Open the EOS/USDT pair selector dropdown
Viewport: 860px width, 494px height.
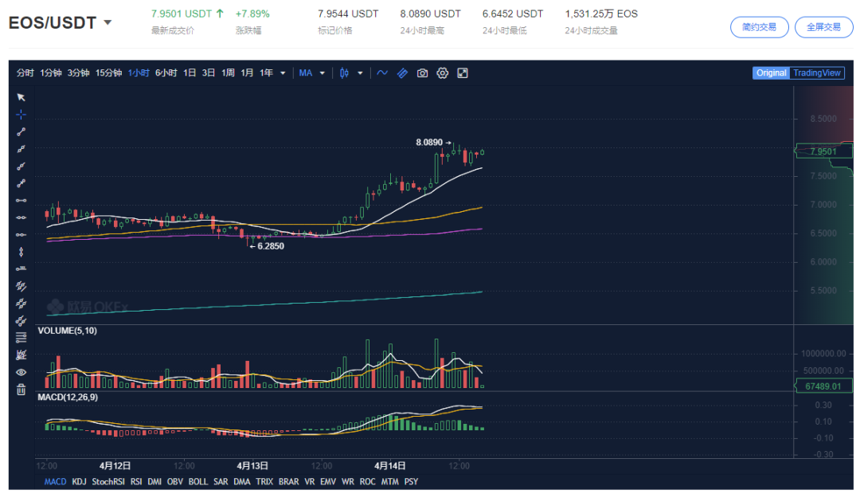pos(108,22)
